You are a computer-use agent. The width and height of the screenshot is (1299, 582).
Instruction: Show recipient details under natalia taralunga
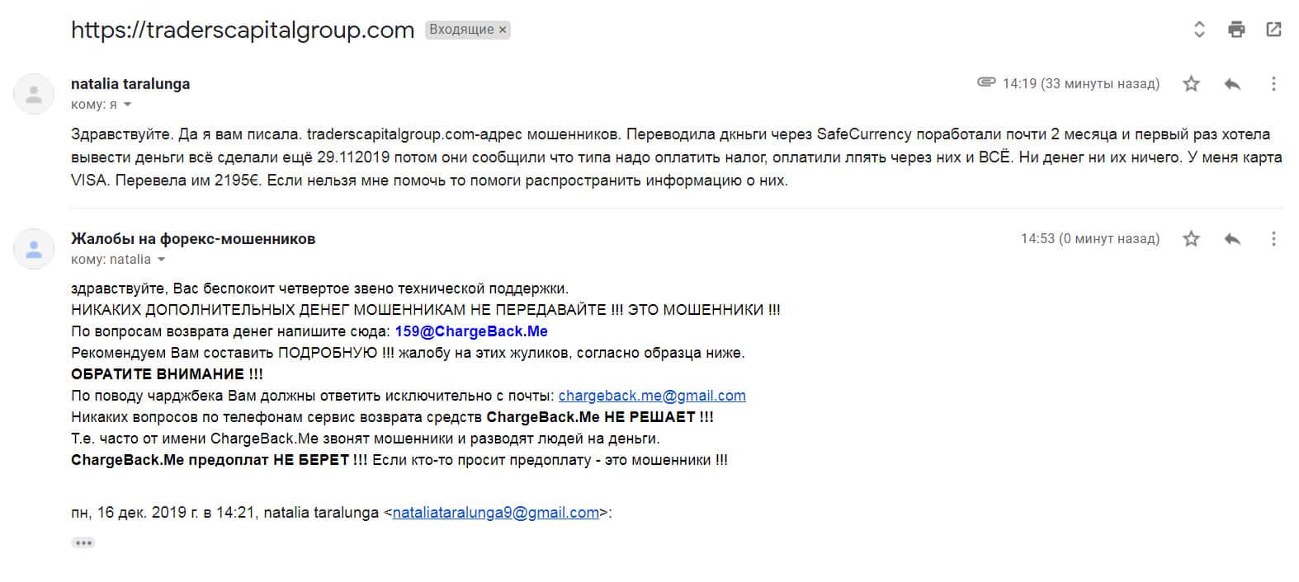[x=127, y=105]
